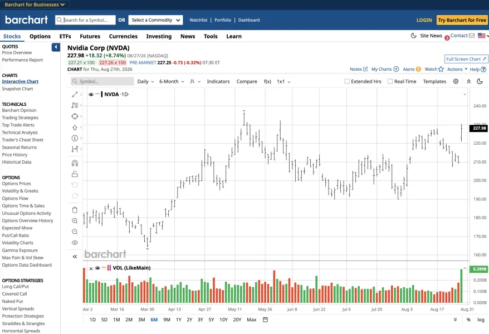
Task: Zoom out of the chart
Action: (75, 232)
